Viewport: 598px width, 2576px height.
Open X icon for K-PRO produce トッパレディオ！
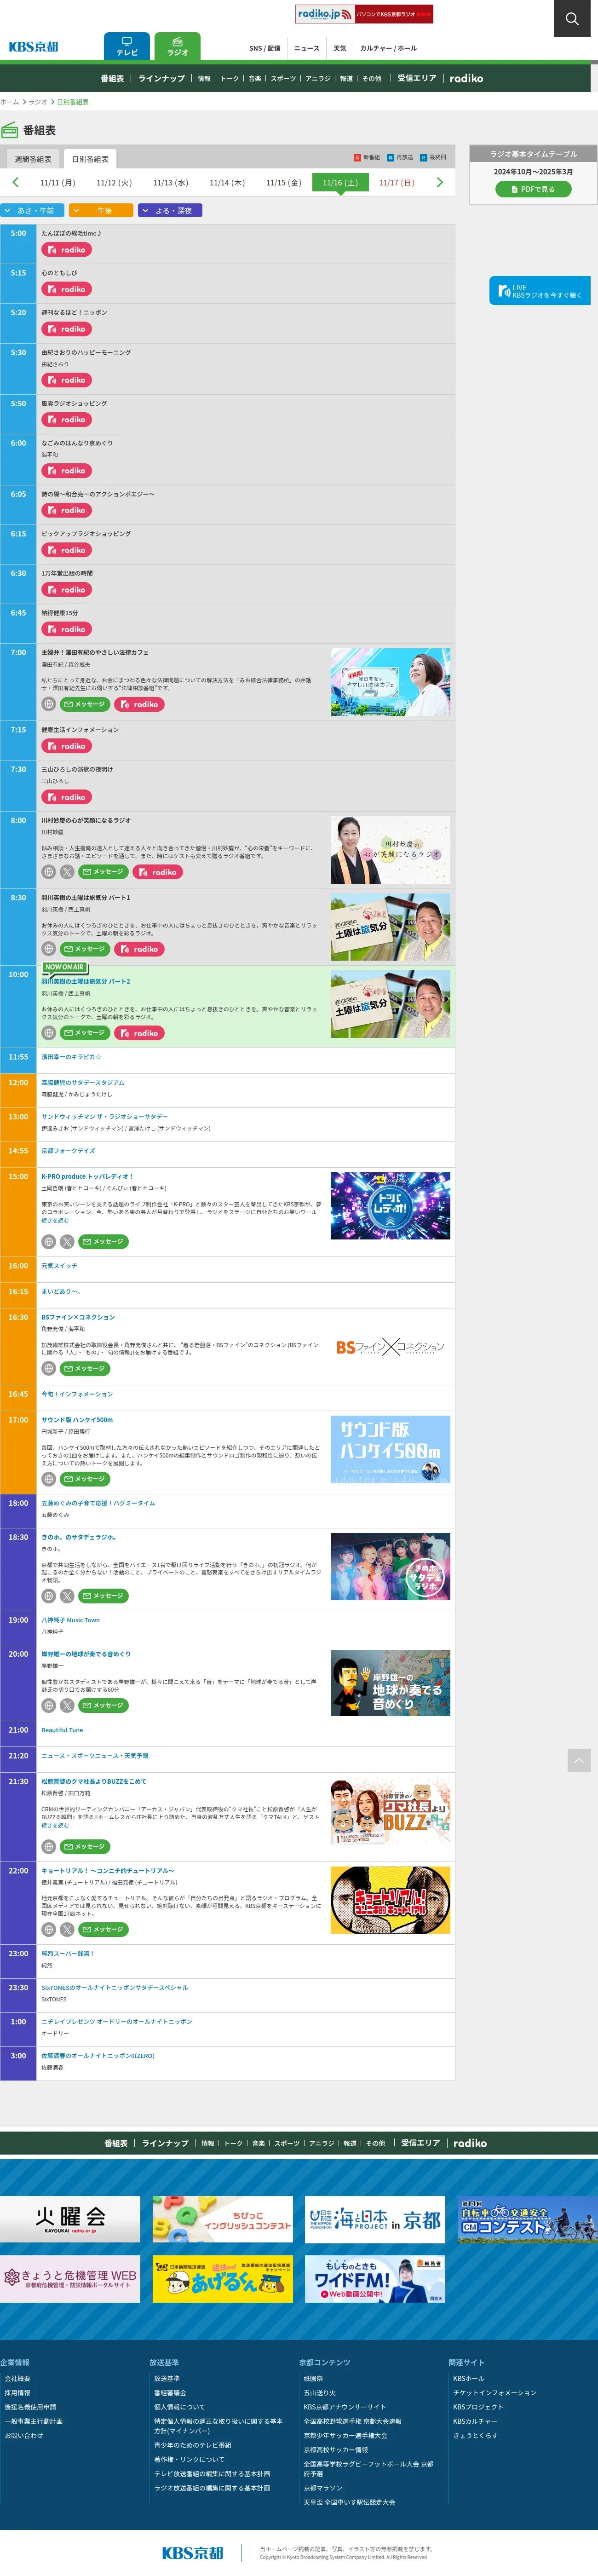pos(67,1242)
